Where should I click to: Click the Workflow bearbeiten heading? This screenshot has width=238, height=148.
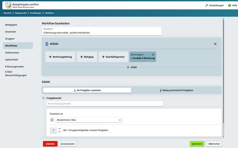point(56,23)
